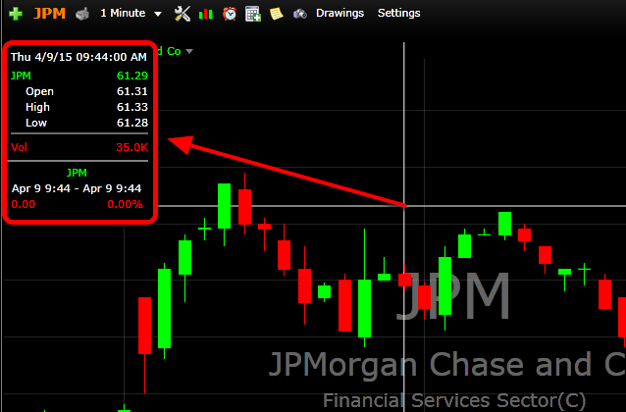Click the Open value 61.31
626x412 pixels.
point(132,91)
